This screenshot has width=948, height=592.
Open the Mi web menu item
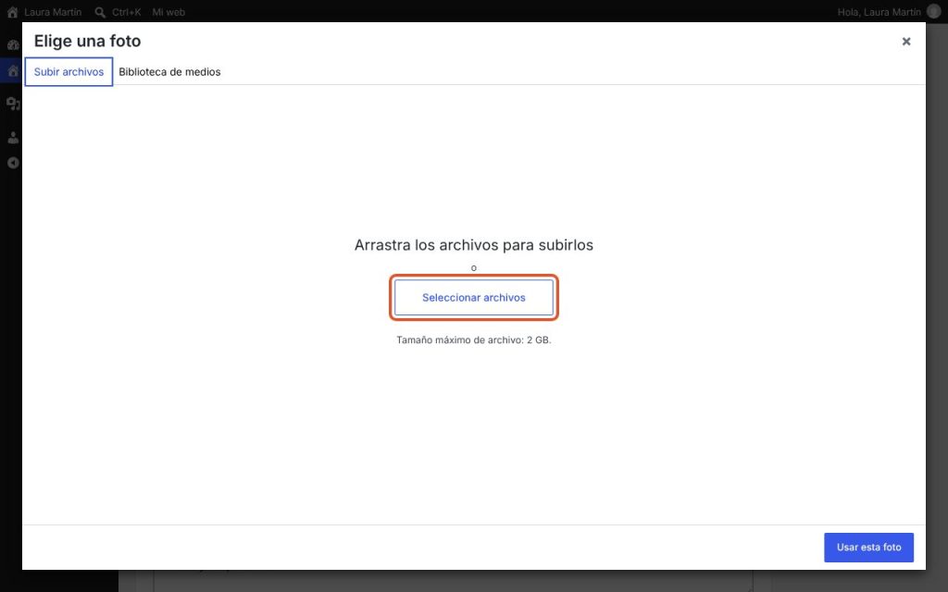168,12
